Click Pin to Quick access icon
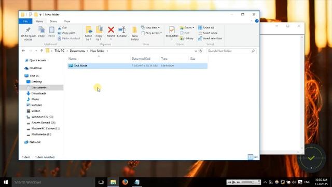The width and height of the screenshot is (332, 187). (x=28, y=30)
